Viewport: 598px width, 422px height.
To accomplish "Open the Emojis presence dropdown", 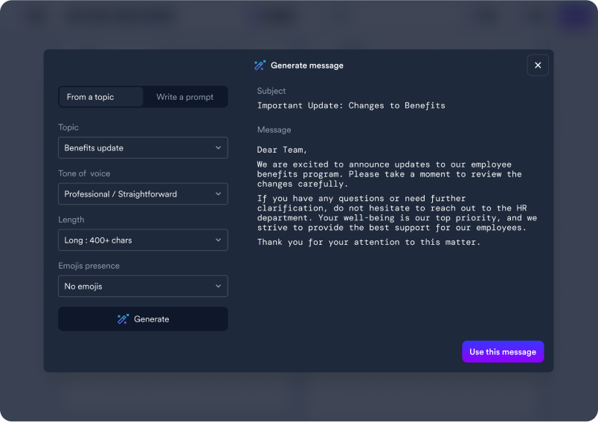I will (143, 287).
